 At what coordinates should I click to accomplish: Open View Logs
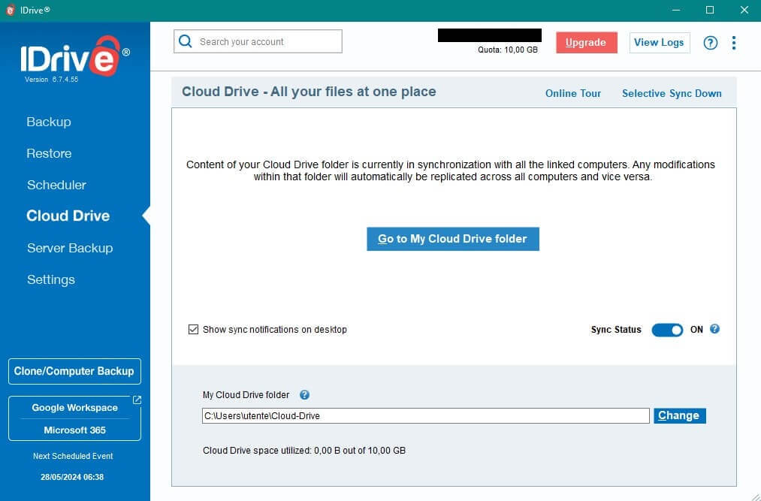click(659, 43)
